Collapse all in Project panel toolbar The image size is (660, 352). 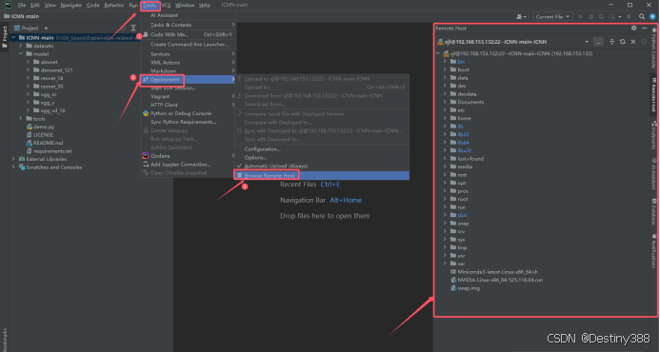[x=133, y=29]
